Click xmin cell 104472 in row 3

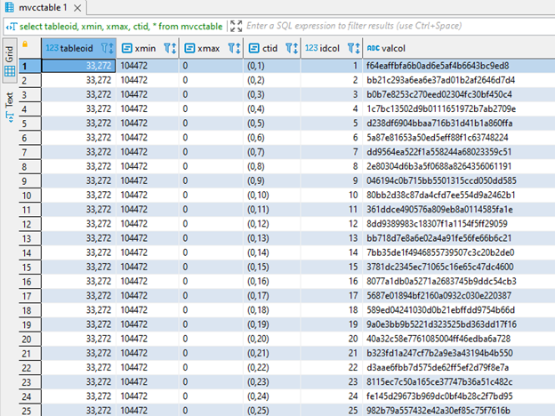[148, 94]
